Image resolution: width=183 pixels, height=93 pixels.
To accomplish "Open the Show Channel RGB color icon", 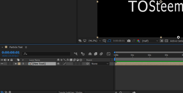I will 138,41.
